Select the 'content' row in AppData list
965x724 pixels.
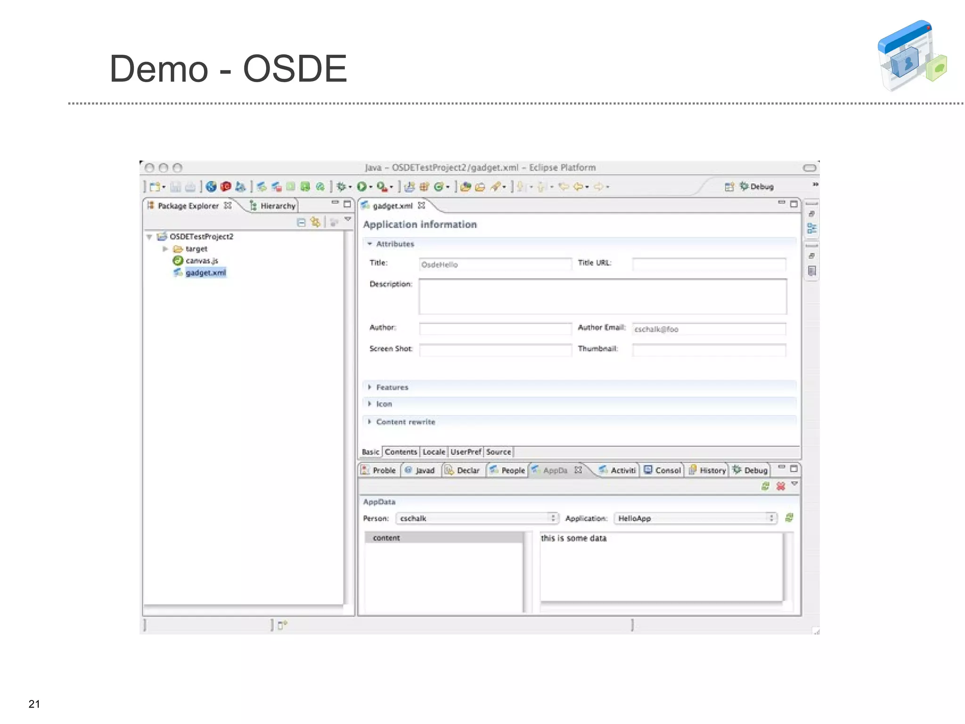click(x=444, y=538)
